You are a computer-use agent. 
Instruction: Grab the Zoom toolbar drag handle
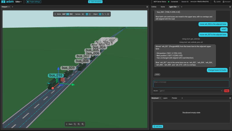coord(67,124)
